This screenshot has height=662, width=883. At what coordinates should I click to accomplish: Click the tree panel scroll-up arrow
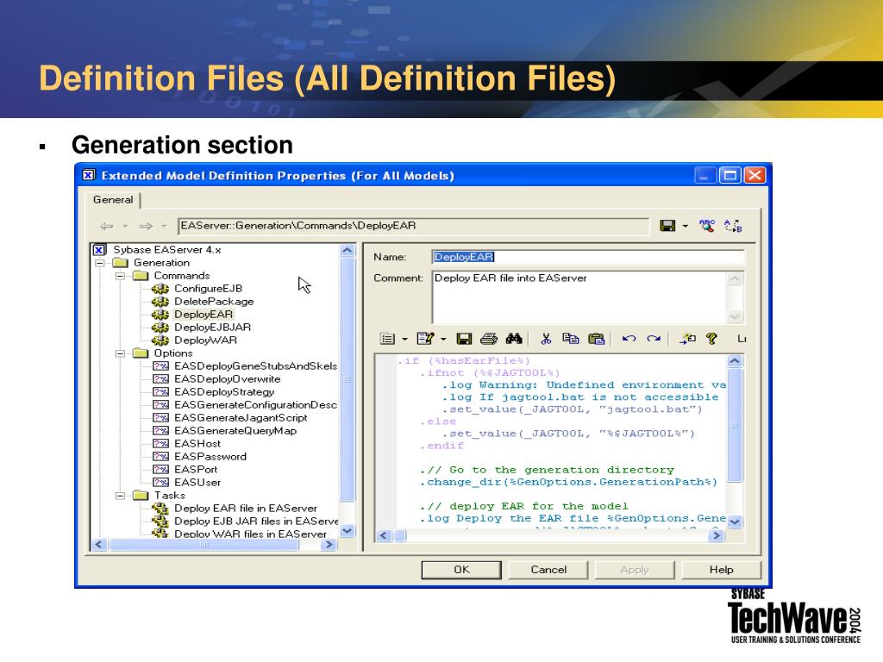tap(348, 250)
